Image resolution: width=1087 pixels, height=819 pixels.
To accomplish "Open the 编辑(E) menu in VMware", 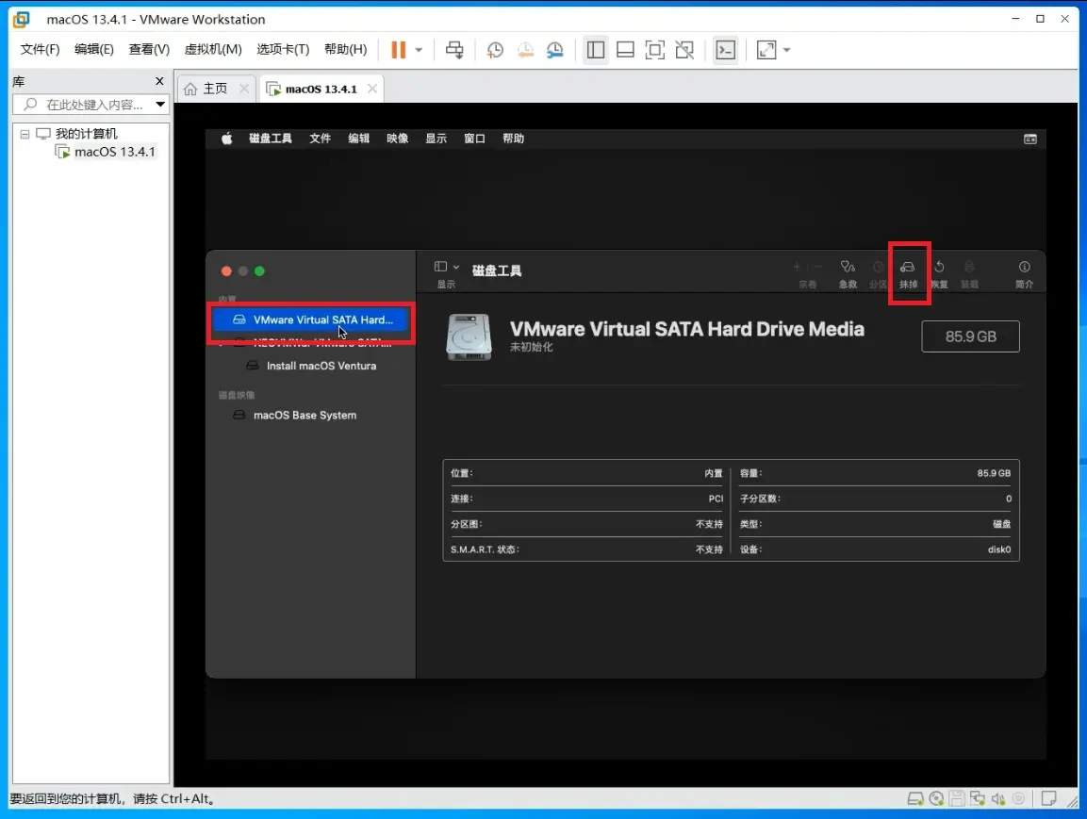I will 93,49.
